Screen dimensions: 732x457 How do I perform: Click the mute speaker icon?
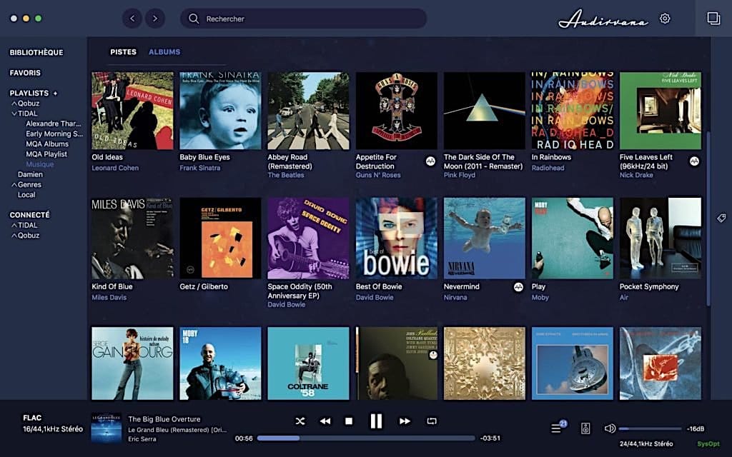pos(609,430)
